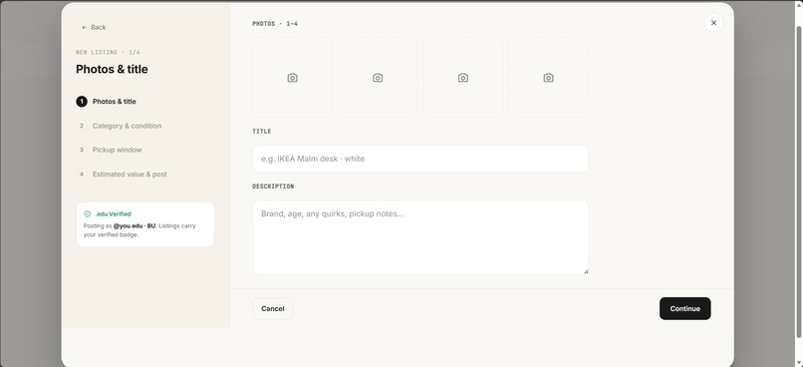The image size is (803, 367).
Task: Click the fourth photo upload camera slot
Action: pos(549,78)
